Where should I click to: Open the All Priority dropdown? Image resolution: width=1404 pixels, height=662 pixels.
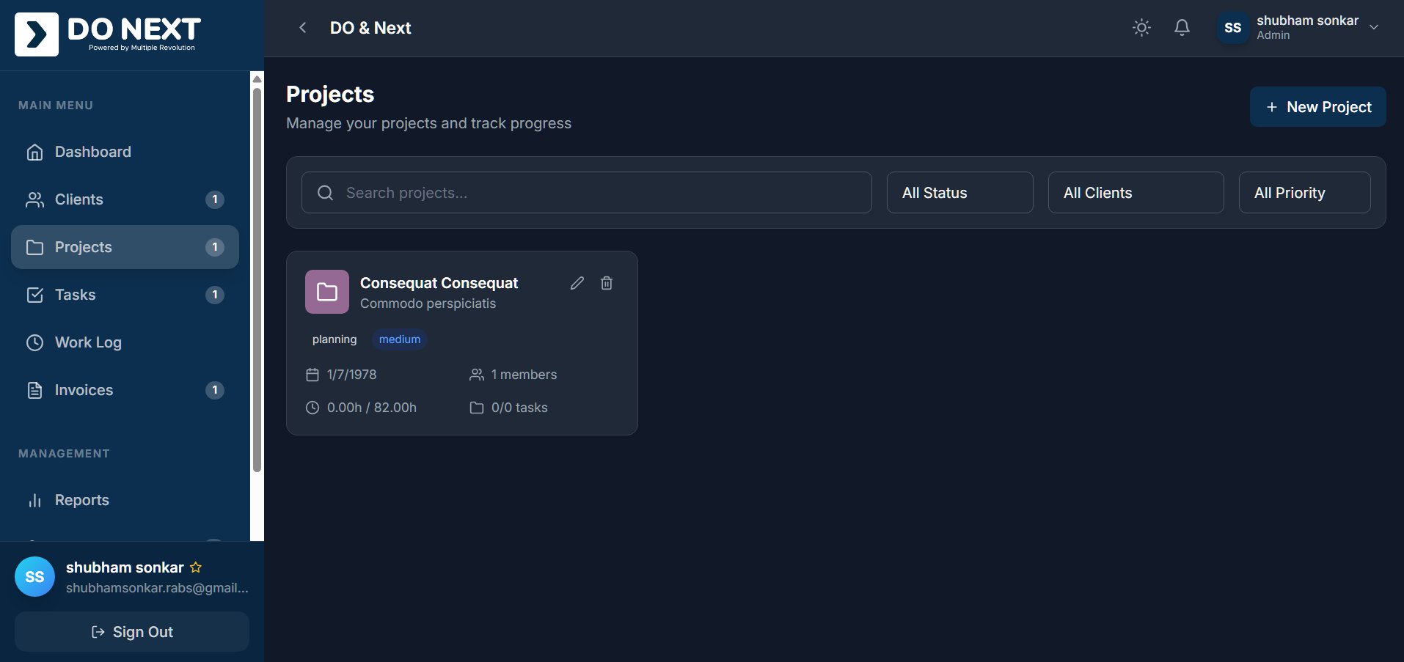tap(1304, 192)
